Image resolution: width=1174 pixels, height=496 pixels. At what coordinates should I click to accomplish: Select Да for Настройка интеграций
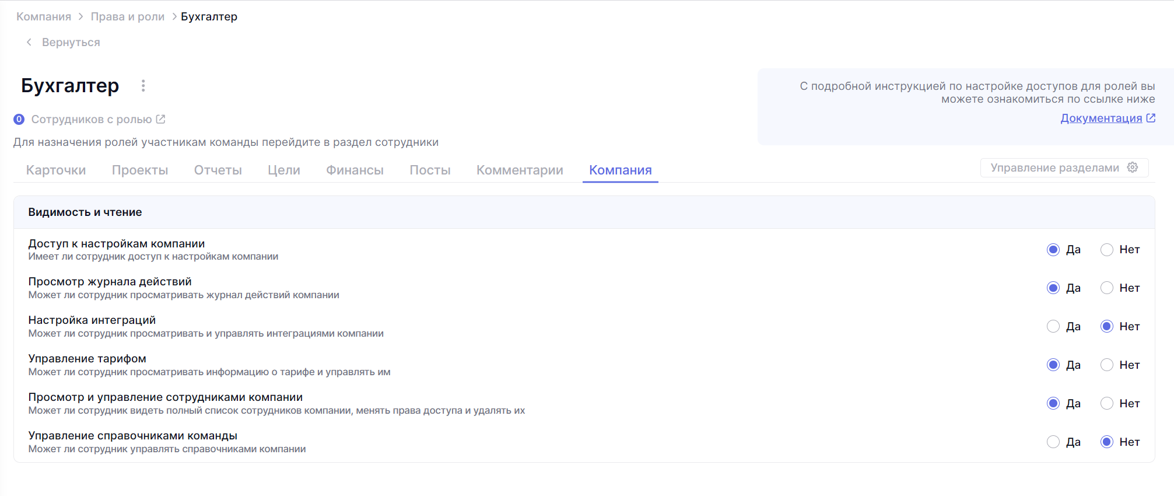[1053, 326]
